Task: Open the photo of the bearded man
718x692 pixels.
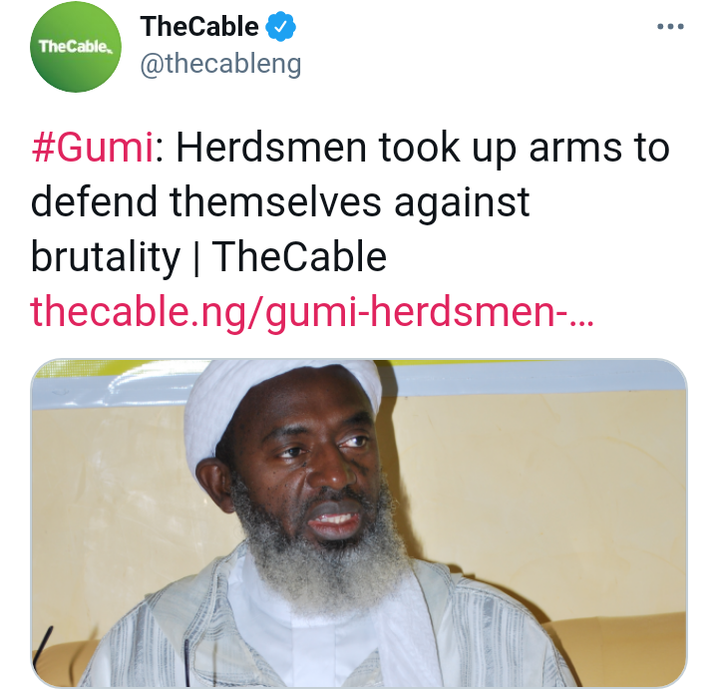Action: [x=359, y=523]
